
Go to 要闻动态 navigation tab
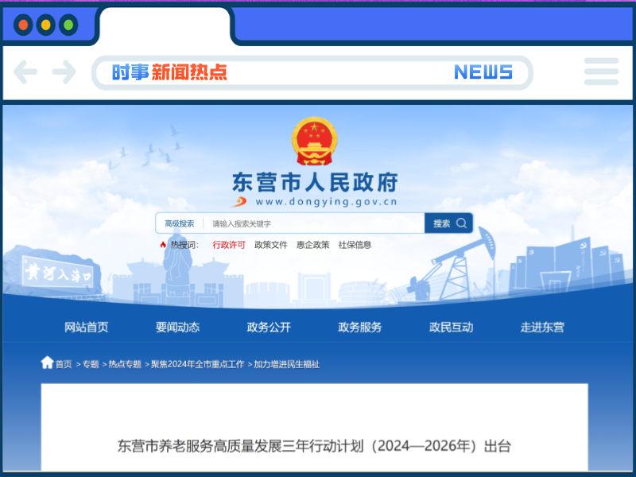177,327
